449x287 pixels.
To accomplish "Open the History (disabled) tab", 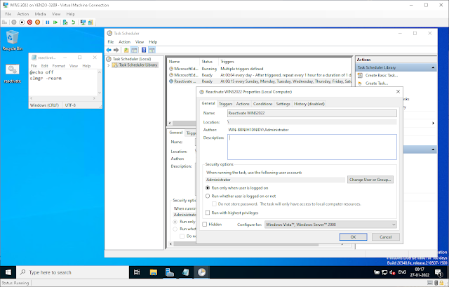I will pos(309,104).
